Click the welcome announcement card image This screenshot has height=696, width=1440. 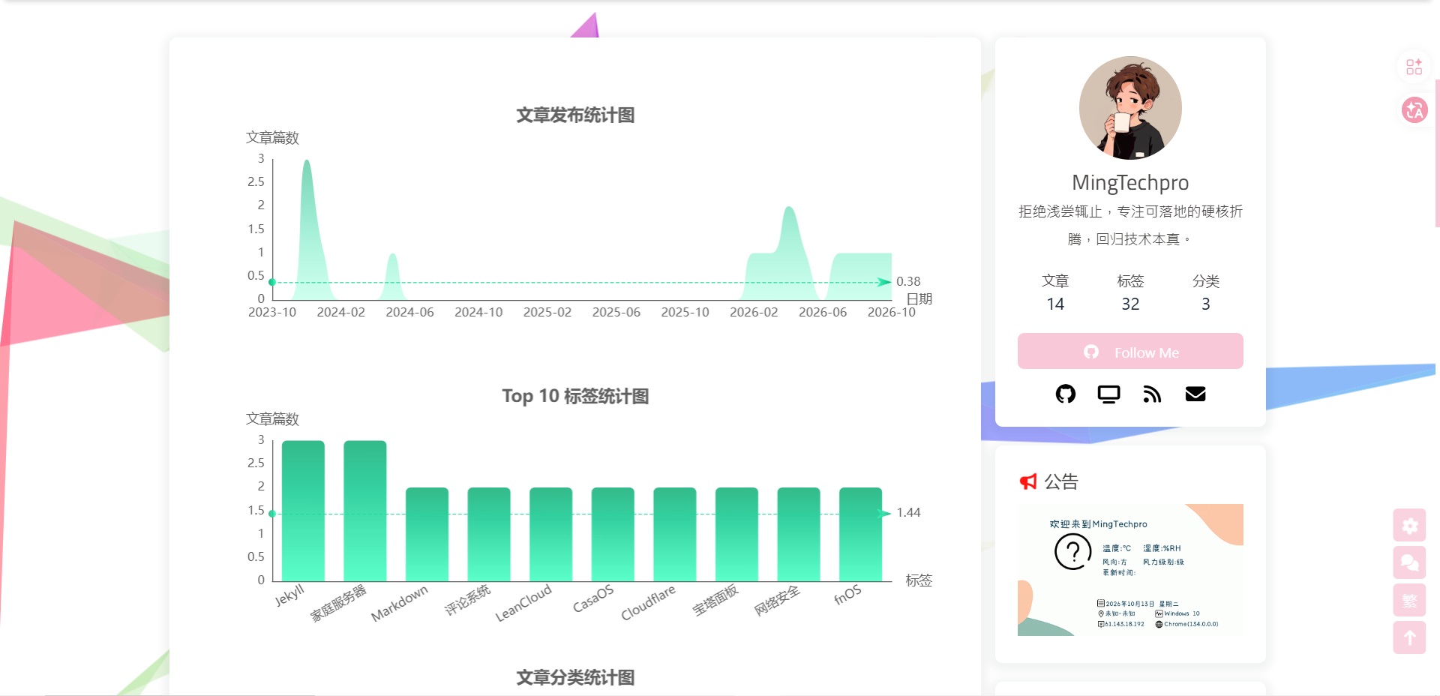click(1130, 570)
